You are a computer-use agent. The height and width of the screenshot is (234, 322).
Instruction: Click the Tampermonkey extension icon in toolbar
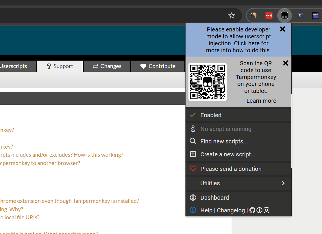284,16
